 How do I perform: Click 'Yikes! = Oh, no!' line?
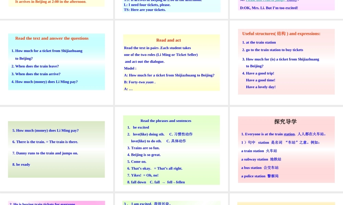tap(143, 175)
